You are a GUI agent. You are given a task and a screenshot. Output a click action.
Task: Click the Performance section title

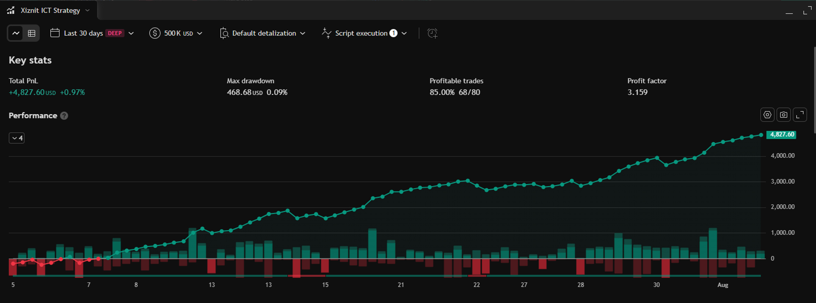click(x=33, y=116)
